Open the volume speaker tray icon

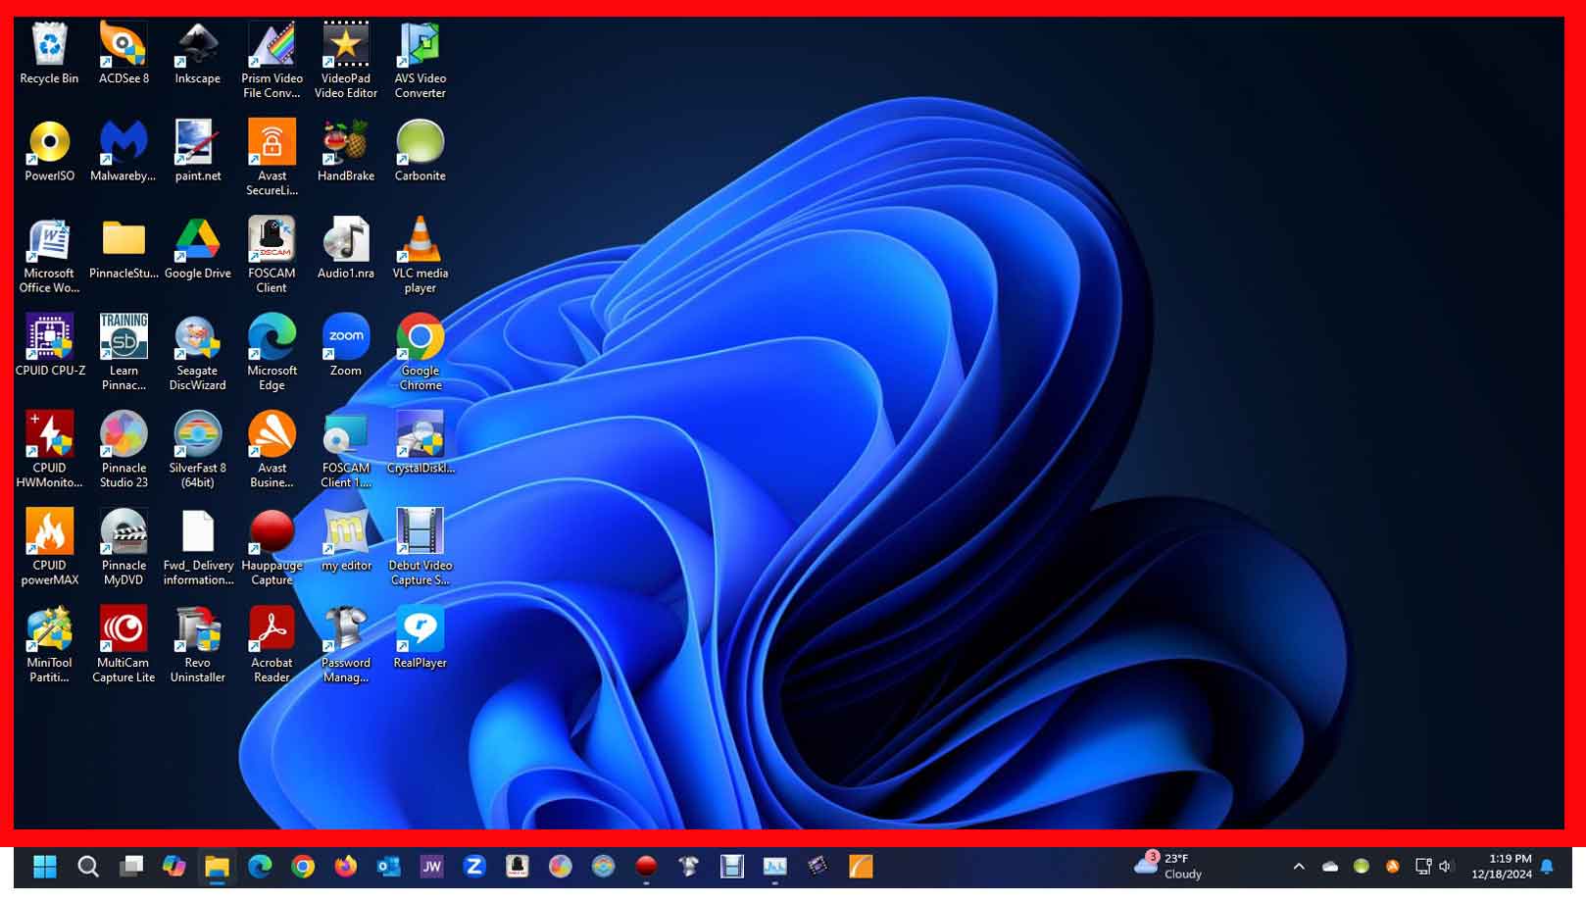pos(1446,866)
